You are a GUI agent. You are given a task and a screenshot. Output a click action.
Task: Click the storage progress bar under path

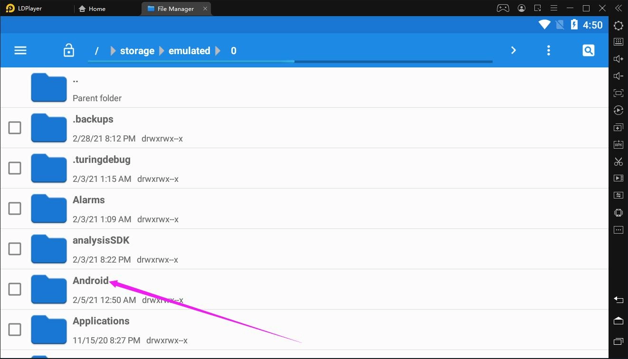(290, 61)
